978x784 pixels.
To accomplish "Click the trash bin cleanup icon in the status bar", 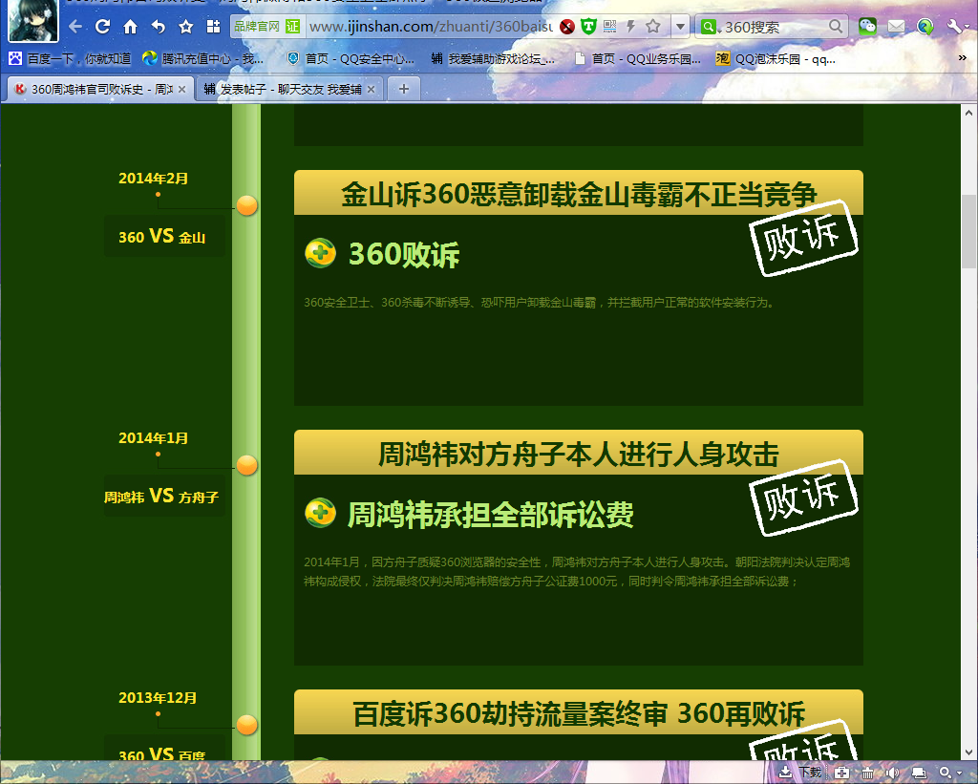I will pyautogui.click(x=867, y=773).
